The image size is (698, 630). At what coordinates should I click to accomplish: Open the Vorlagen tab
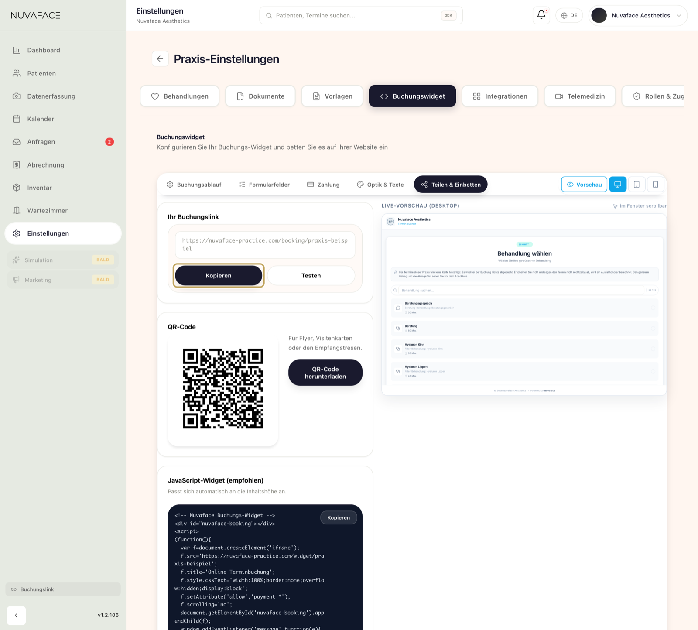pos(332,96)
